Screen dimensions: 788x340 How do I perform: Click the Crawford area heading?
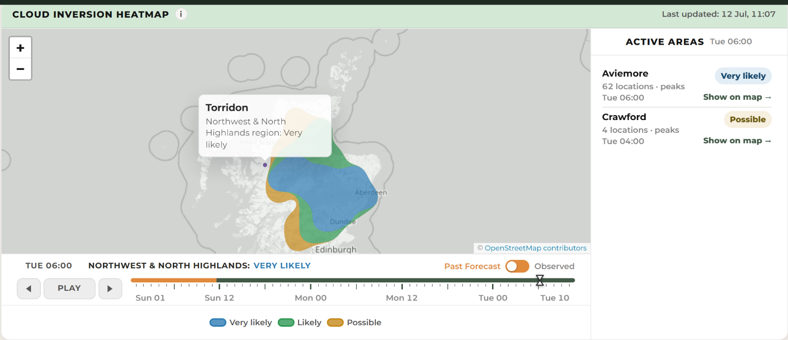[624, 117]
